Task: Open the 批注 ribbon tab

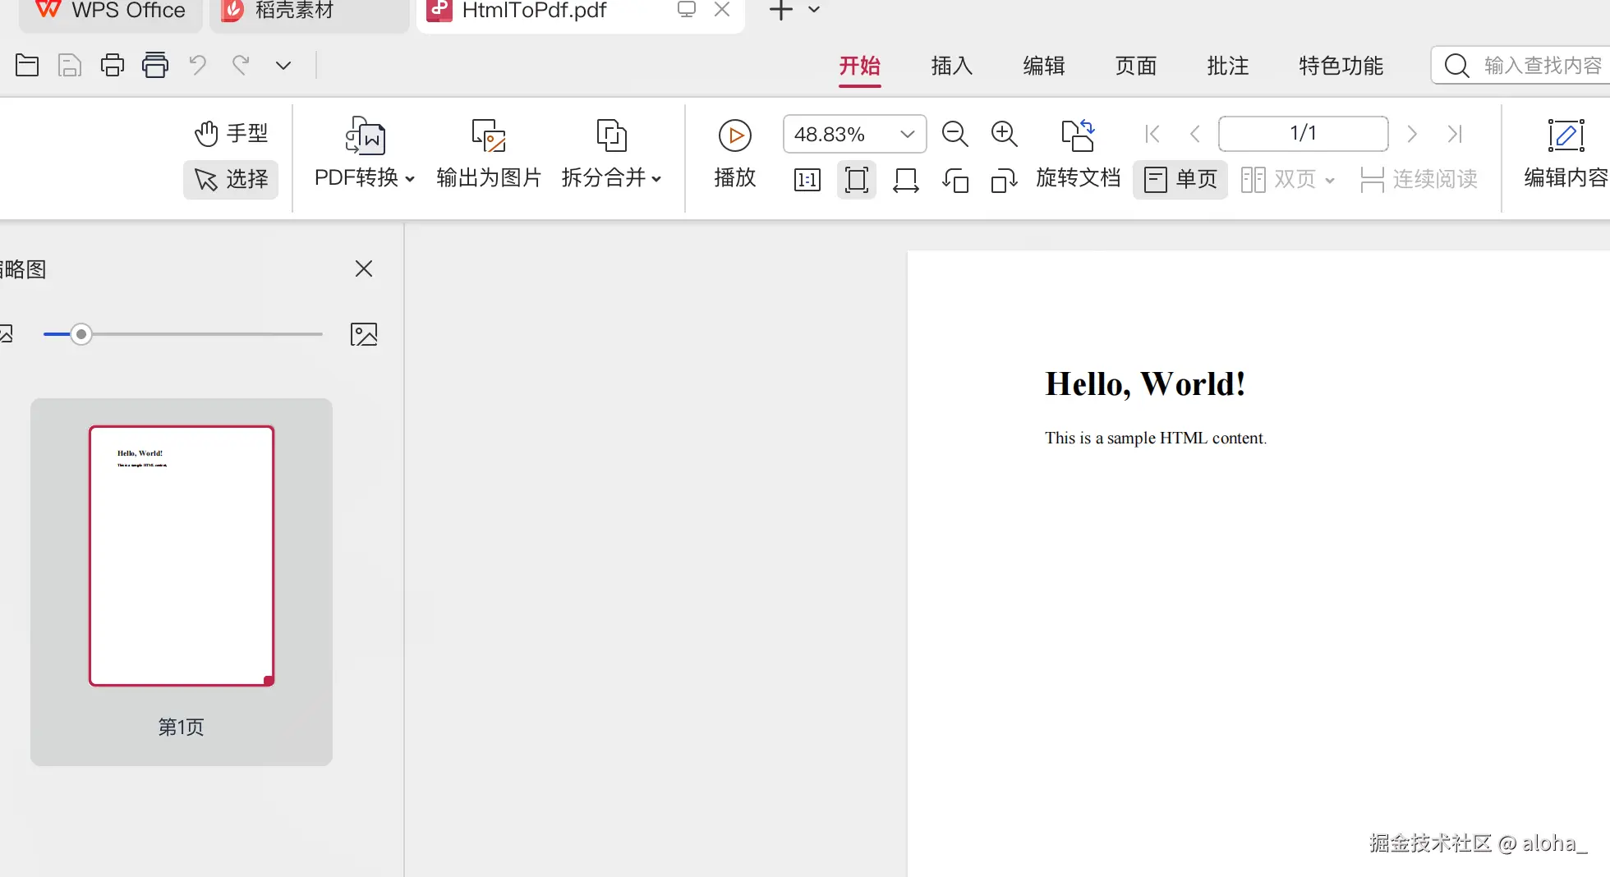Action: [1228, 66]
